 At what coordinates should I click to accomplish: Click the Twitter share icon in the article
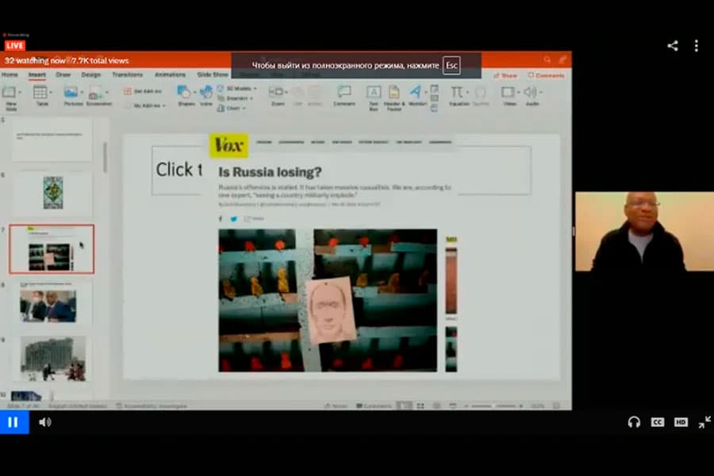click(233, 219)
